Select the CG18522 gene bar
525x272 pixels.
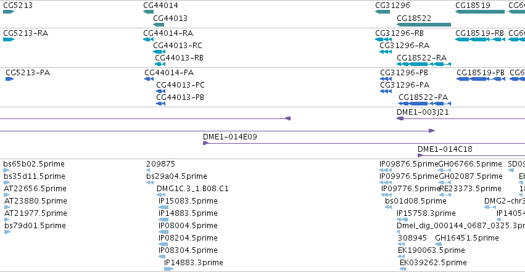[424, 25]
